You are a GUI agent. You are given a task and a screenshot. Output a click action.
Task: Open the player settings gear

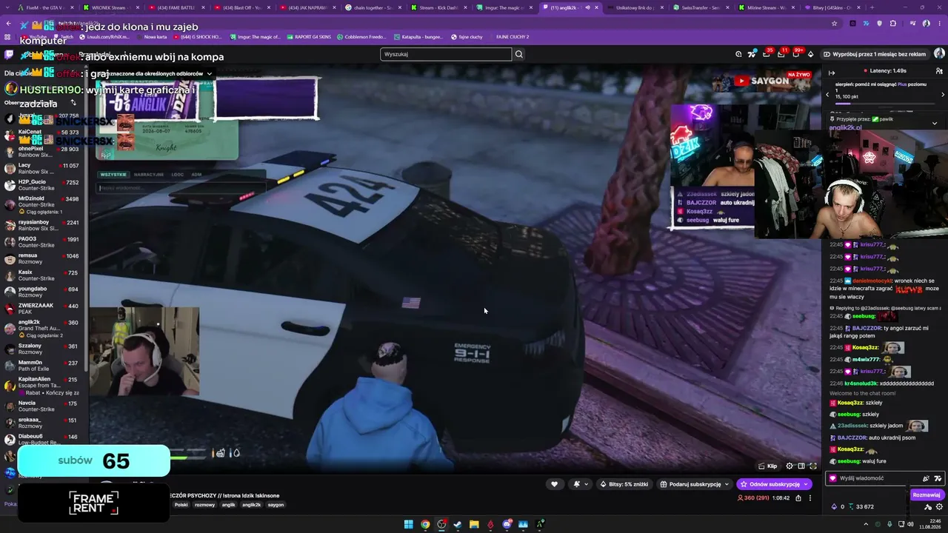click(790, 466)
